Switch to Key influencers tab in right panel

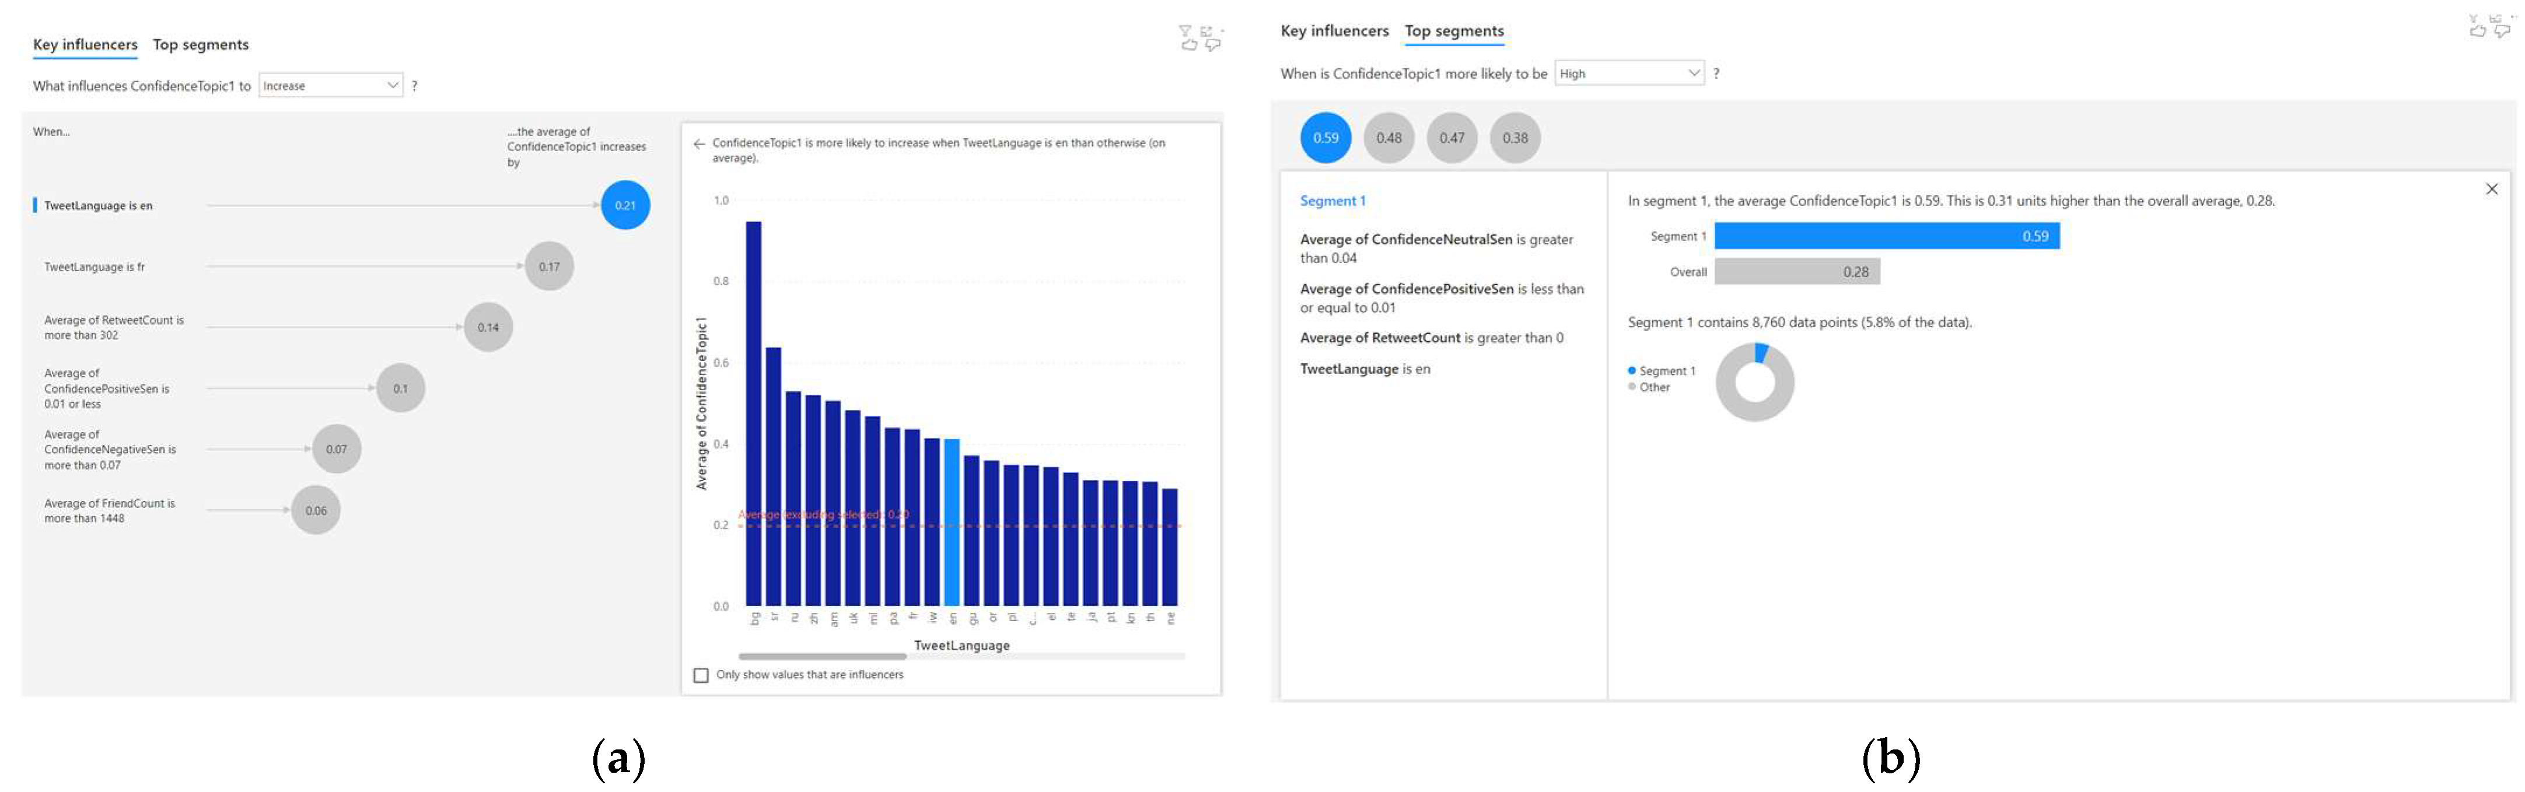coord(1334,30)
